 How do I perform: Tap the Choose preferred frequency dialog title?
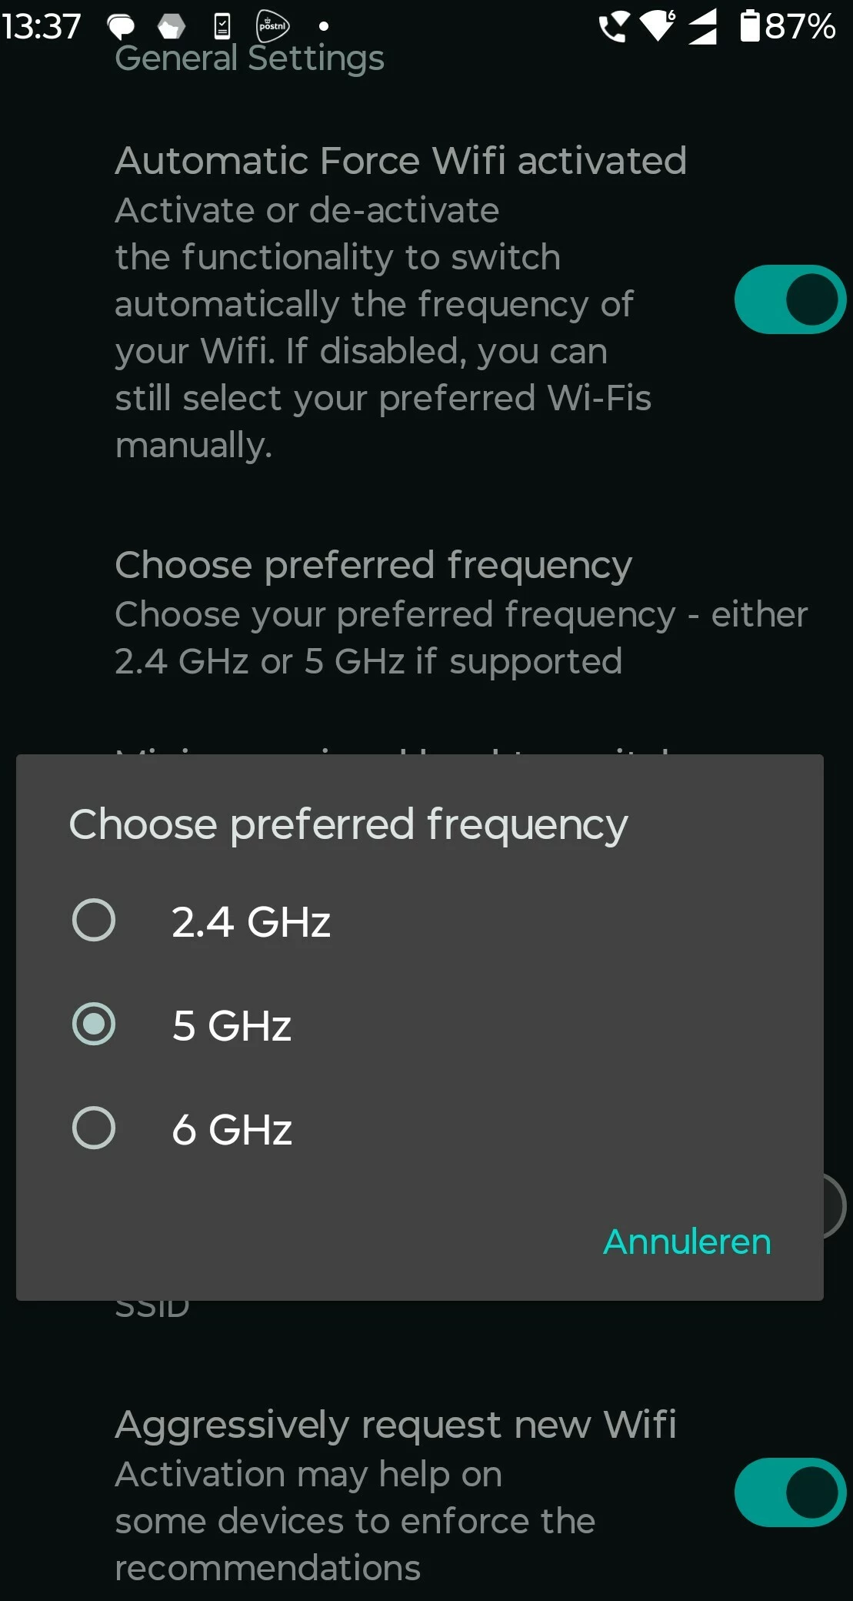[348, 824]
